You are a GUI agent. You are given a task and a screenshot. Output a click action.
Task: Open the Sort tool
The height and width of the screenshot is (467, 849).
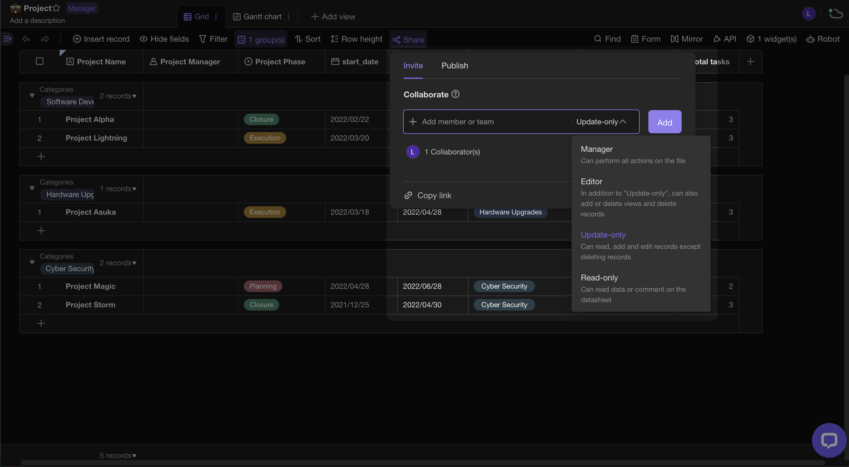(x=308, y=39)
